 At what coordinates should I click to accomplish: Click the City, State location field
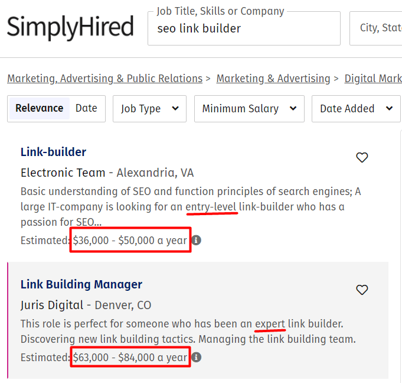tap(378, 28)
